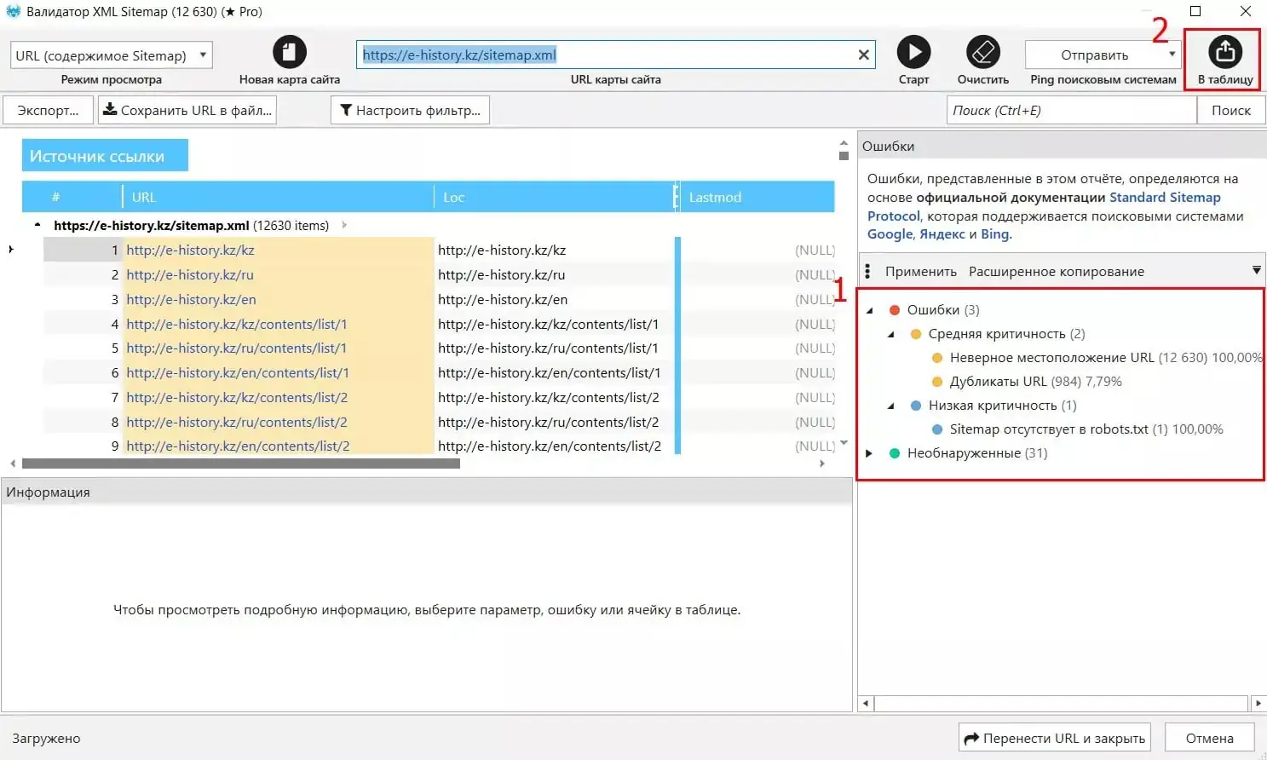Open the Яндекс link in errors description
The height and width of the screenshot is (760, 1267).
pyautogui.click(x=942, y=234)
